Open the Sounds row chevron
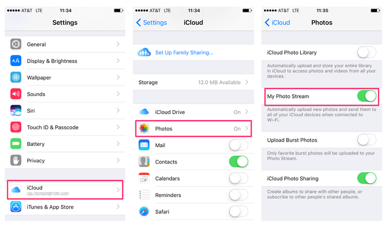The width and height of the screenshot is (388, 228). [118, 94]
